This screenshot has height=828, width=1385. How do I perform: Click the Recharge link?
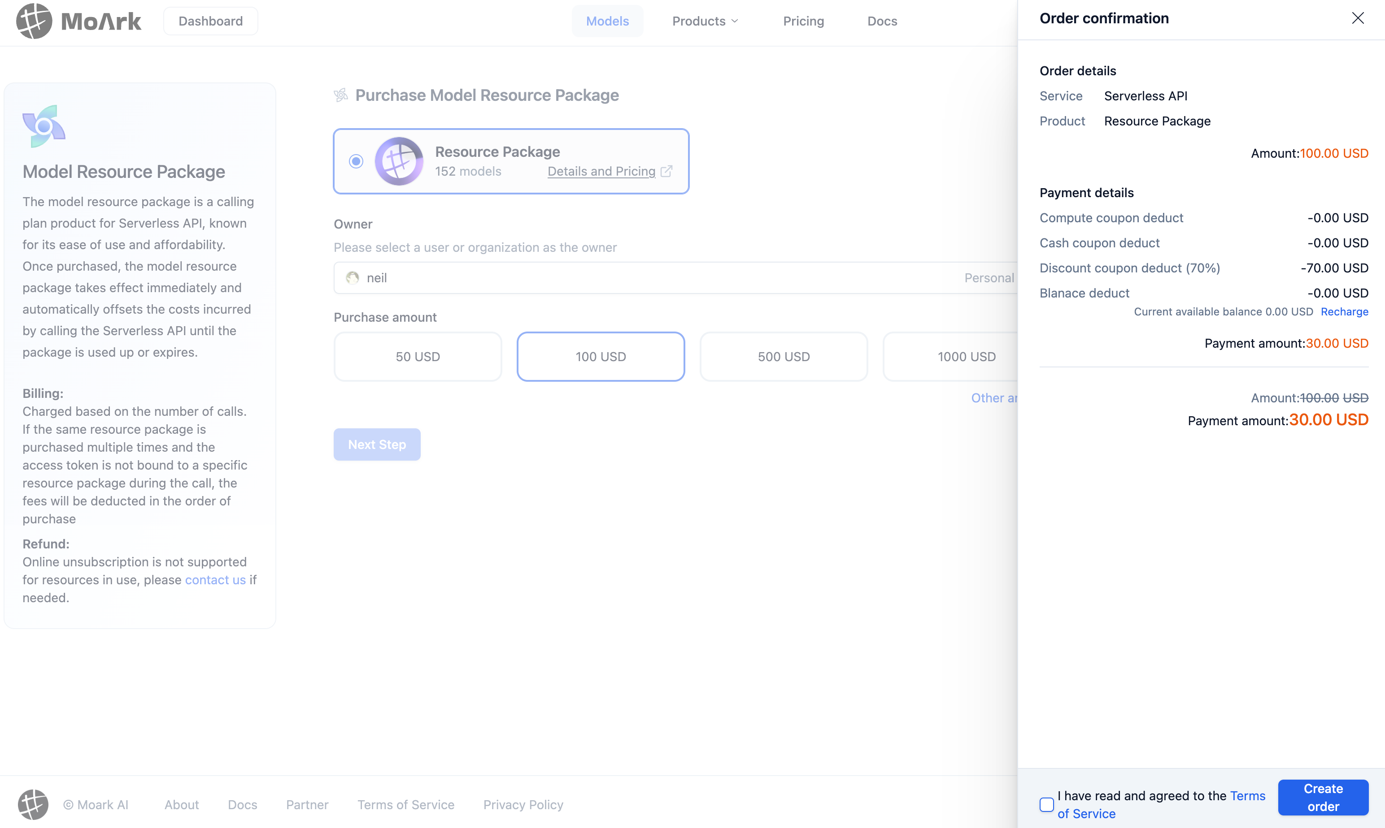(1344, 312)
